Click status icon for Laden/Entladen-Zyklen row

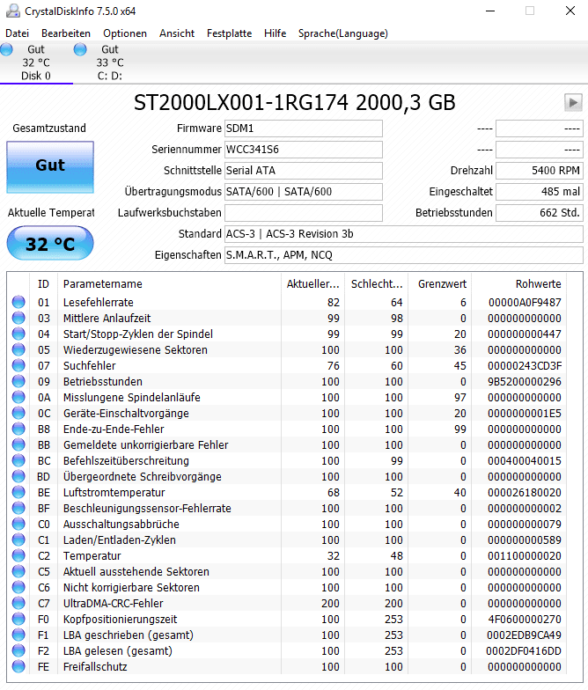click(18, 540)
